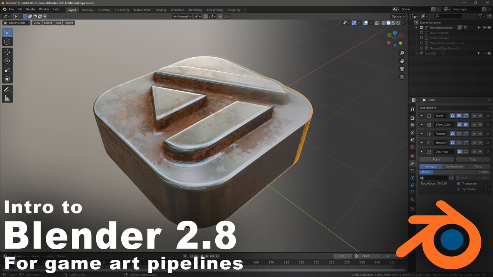Open the Options dropdown in viewport header

click(398, 17)
